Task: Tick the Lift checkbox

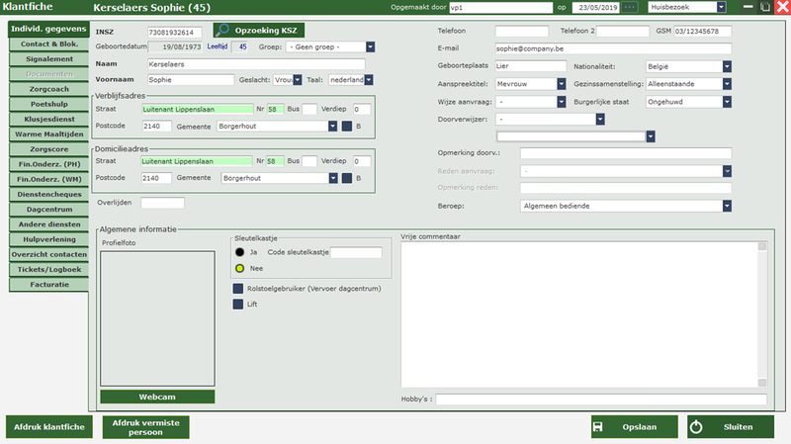Action: tap(238, 305)
